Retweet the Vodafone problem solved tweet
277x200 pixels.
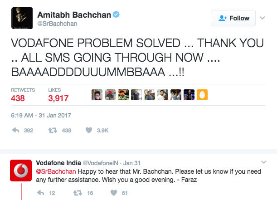[54, 131]
